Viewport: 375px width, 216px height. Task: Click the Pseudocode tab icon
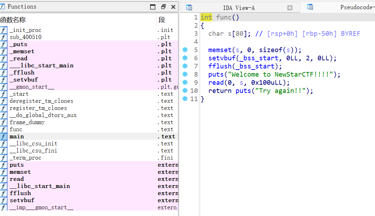310,7
